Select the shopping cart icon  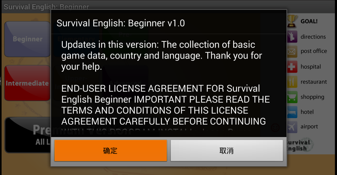pos(292,97)
